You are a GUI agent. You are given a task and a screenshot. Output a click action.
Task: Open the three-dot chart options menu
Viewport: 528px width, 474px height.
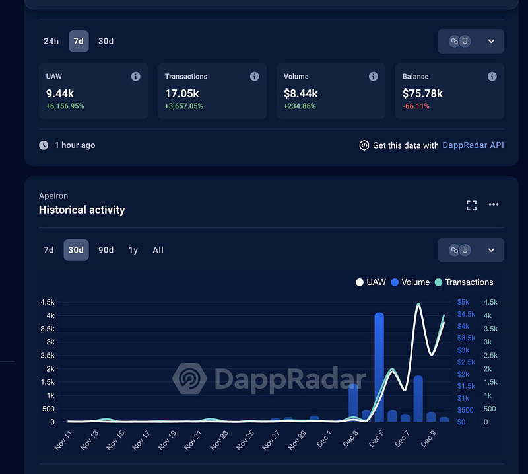click(x=494, y=204)
